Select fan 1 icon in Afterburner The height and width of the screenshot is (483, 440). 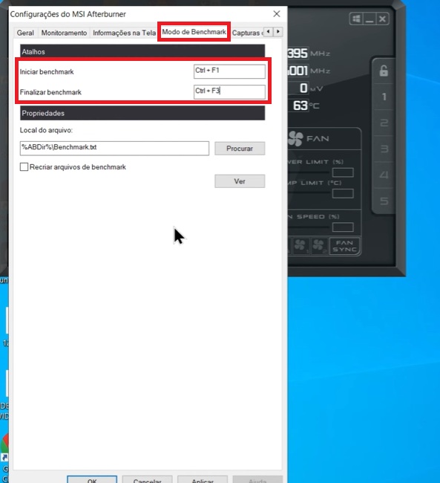[301, 246]
